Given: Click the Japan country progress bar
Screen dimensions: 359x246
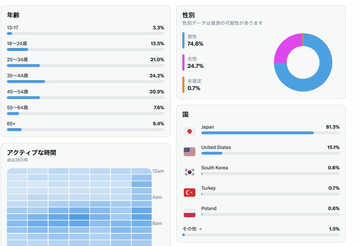Looking at the screenshot, I should 270,133.
